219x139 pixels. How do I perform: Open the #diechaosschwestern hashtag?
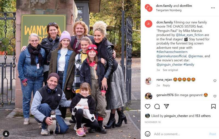[172, 52]
